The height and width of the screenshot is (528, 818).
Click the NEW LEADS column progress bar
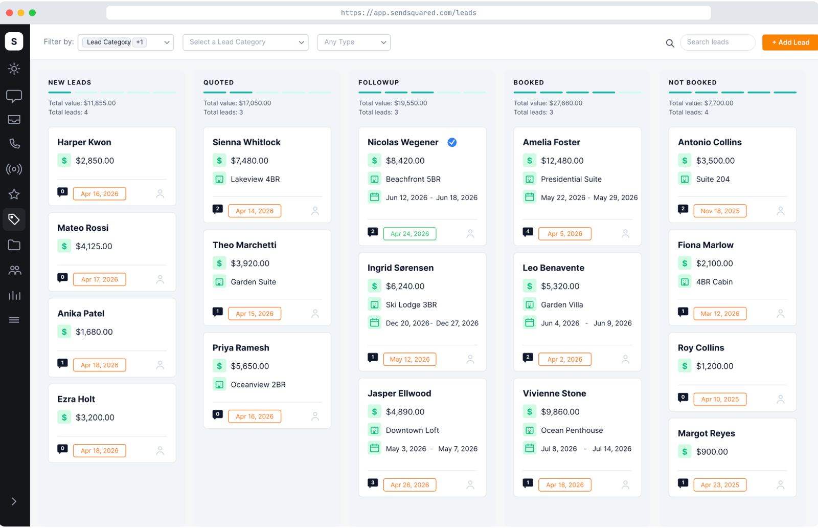pyautogui.click(x=112, y=93)
